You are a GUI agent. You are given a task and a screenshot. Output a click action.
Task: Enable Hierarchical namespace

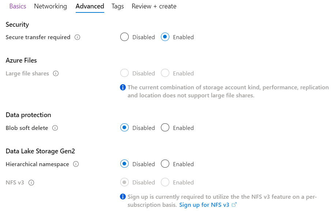point(165,164)
